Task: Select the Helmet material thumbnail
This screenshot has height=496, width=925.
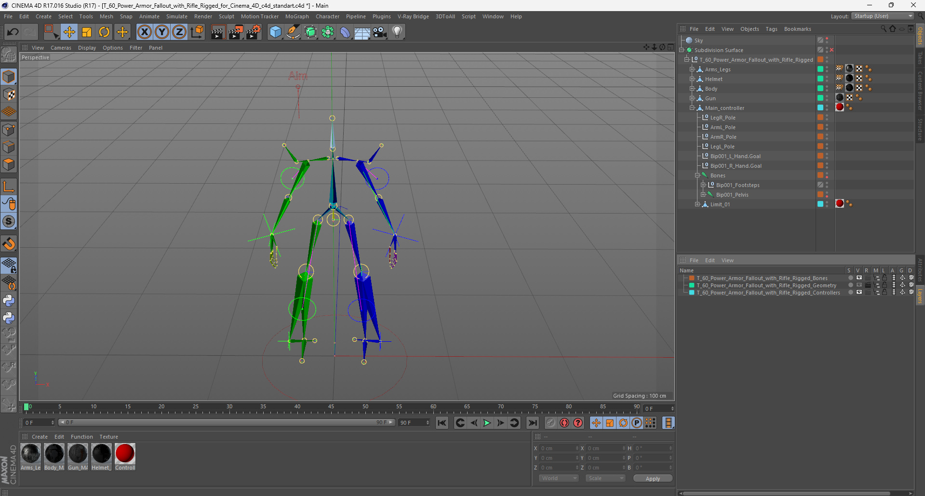Action: (x=101, y=456)
